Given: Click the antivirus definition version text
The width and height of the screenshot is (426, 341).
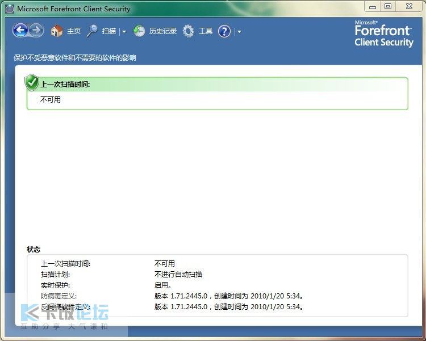Looking at the screenshot, I should click(x=229, y=296).
